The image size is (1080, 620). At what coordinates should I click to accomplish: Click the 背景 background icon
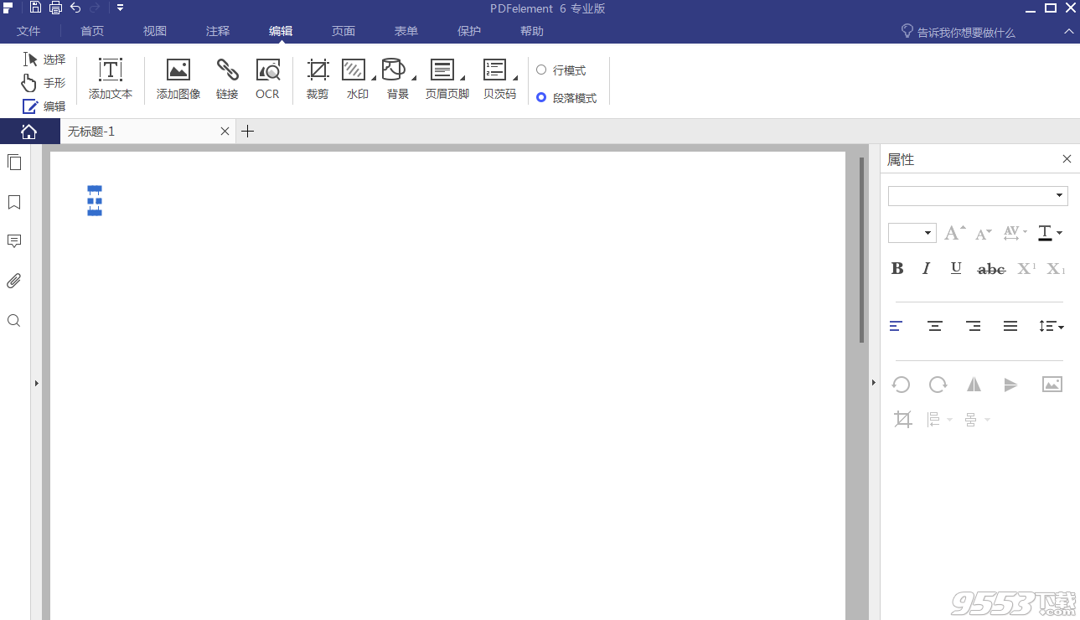(394, 69)
